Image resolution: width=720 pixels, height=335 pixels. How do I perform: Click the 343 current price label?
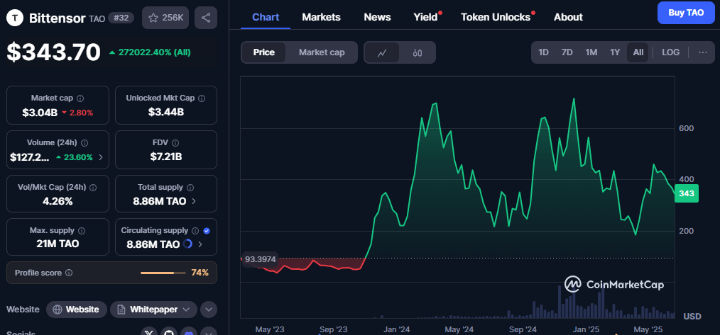coord(686,193)
